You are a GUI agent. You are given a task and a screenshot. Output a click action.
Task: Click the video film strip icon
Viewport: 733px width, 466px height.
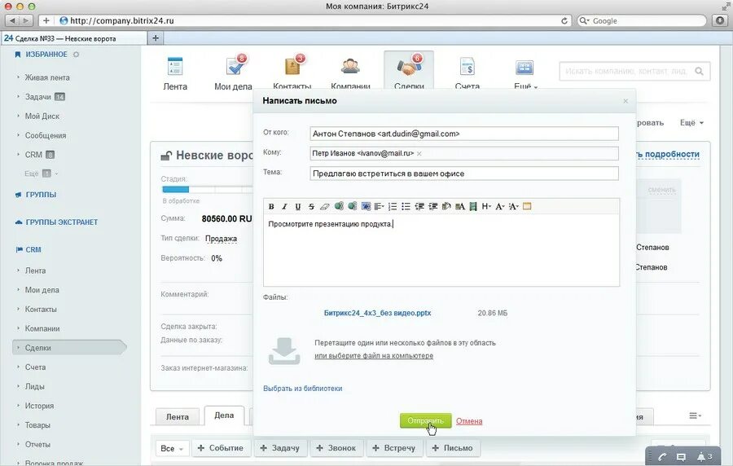473,206
